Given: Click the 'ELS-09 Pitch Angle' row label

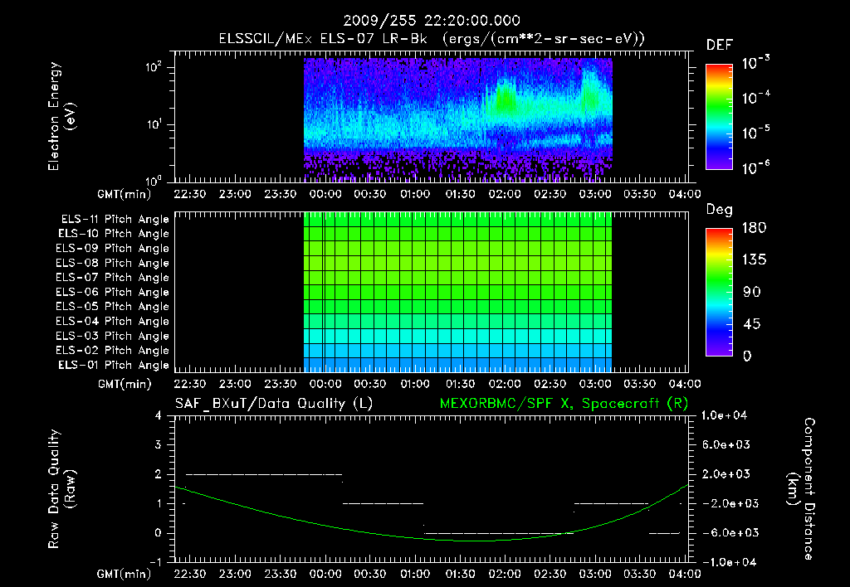Looking at the screenshot, I should (x=112, y=249).
